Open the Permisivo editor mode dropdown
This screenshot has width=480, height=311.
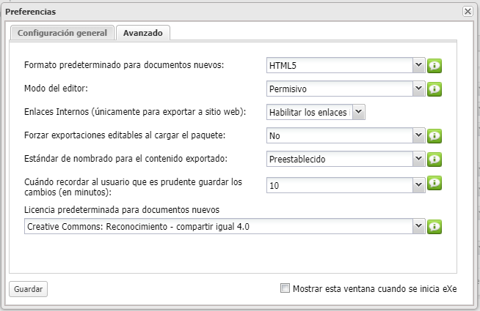click(x=419, y=89)
